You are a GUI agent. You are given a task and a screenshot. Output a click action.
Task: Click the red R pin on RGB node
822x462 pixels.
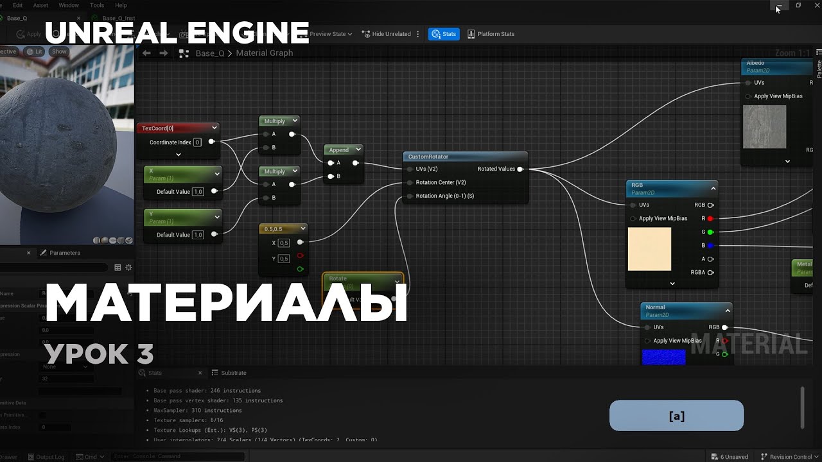click(710, 219)
